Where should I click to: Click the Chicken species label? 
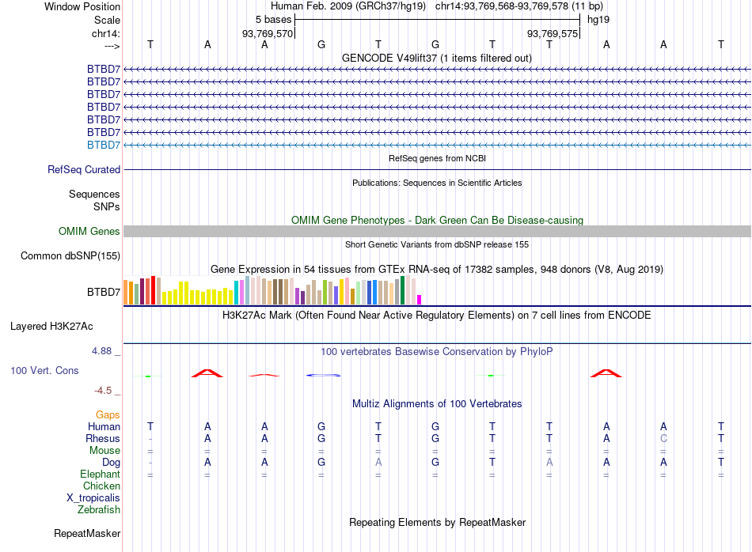pos(101,486)
